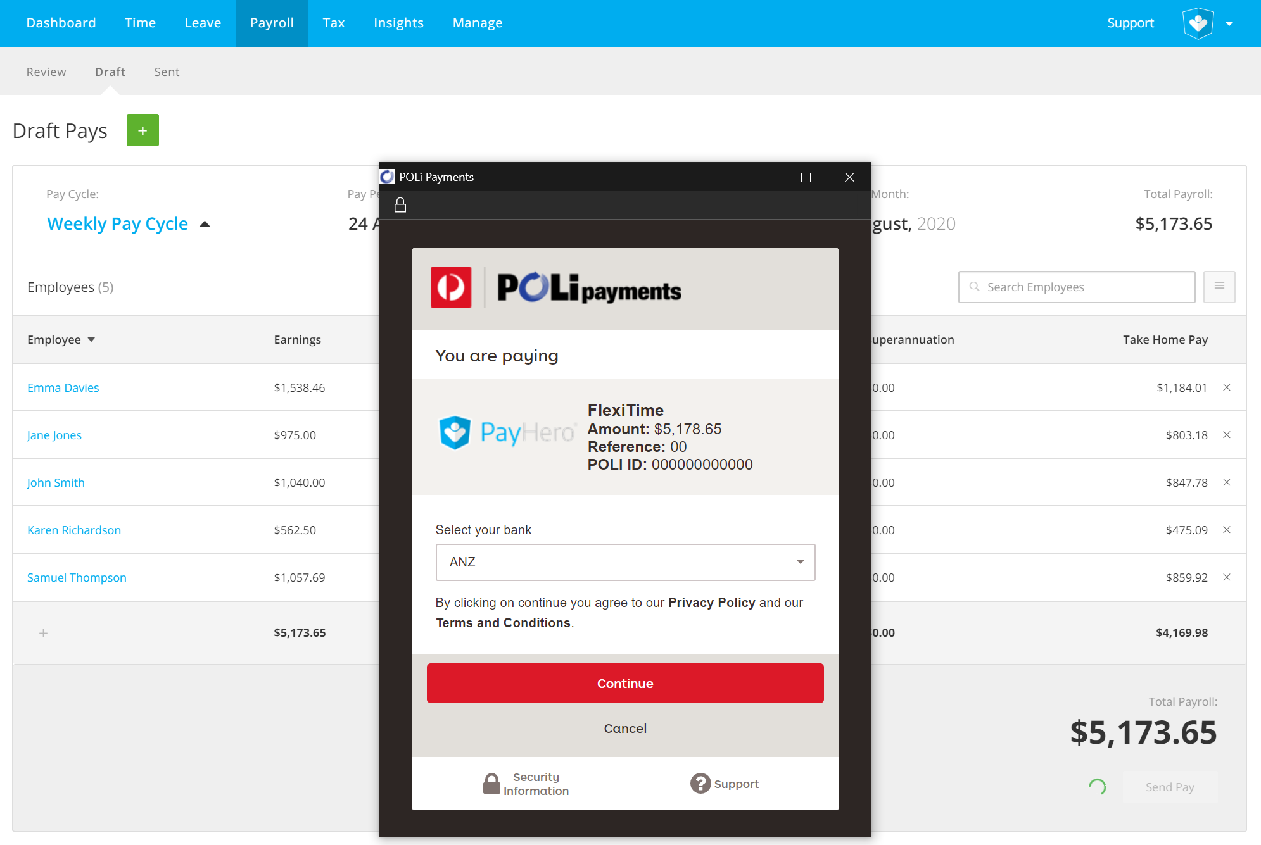1261x845 pixels.
Task: Click the loading spinner beside Send Pay
Action: (1098, 787)
